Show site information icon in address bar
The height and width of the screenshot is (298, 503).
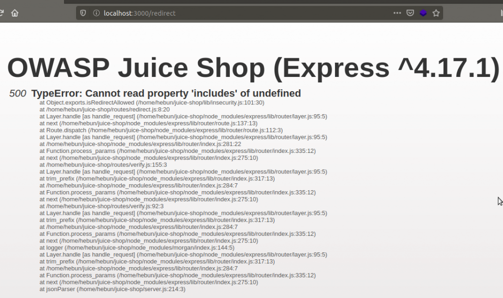pos(96,13)
